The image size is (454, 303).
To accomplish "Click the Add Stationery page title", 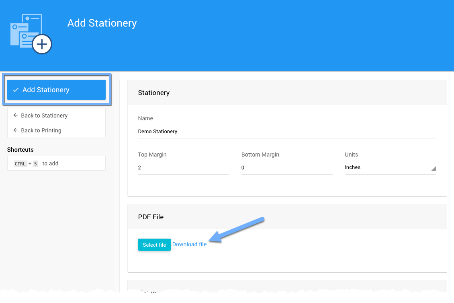I will [102, 23].
